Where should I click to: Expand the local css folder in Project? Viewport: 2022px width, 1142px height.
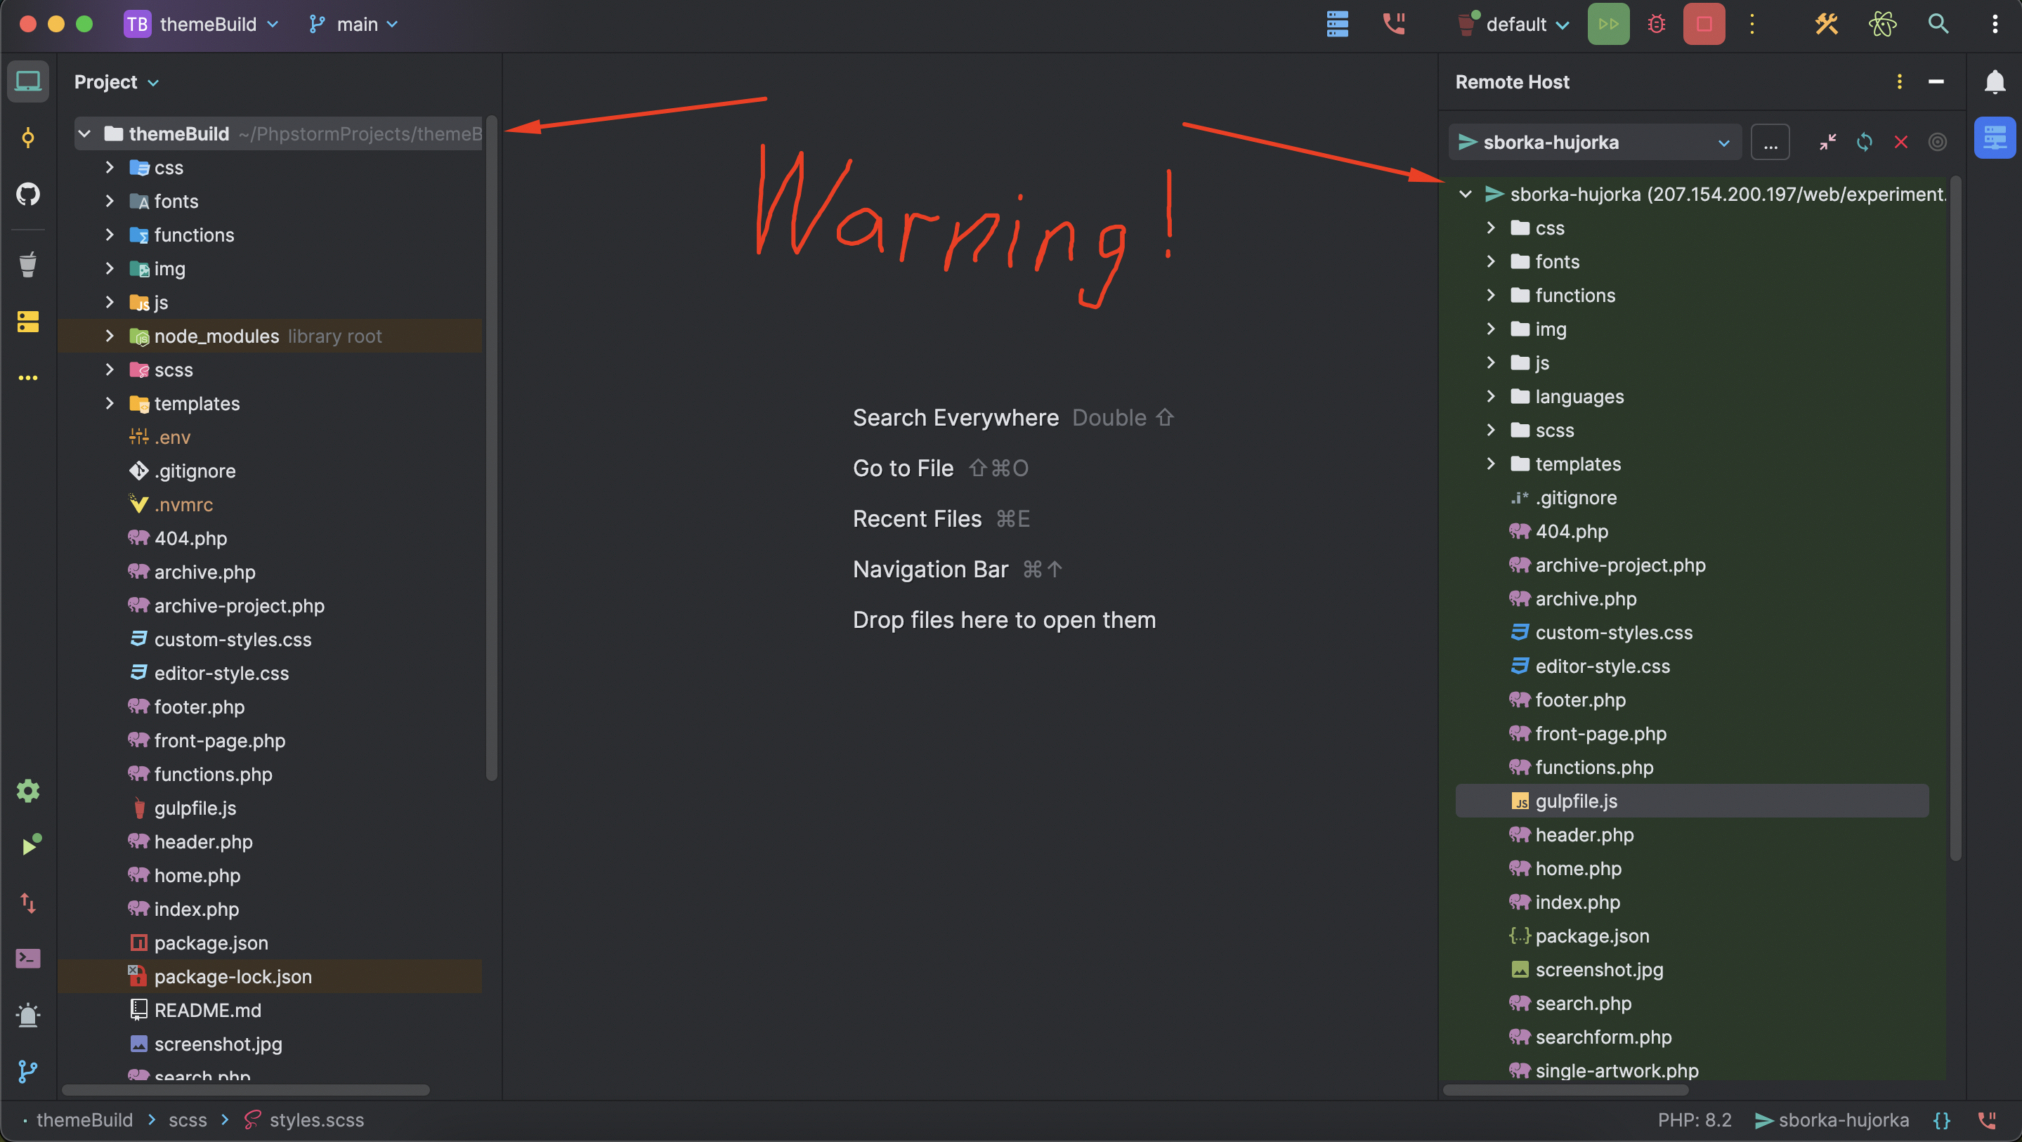click(110, 167)
